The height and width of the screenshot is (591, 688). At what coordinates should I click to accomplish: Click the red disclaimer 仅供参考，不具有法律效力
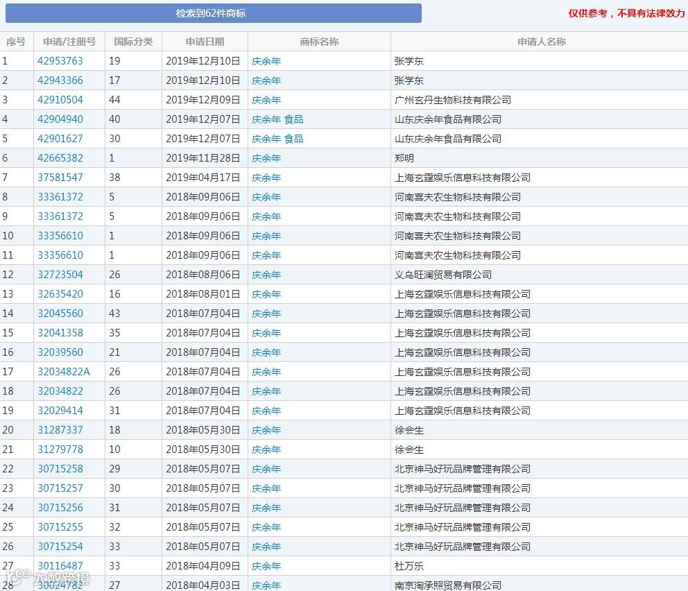pyautogui.click(x=626, y=13)
